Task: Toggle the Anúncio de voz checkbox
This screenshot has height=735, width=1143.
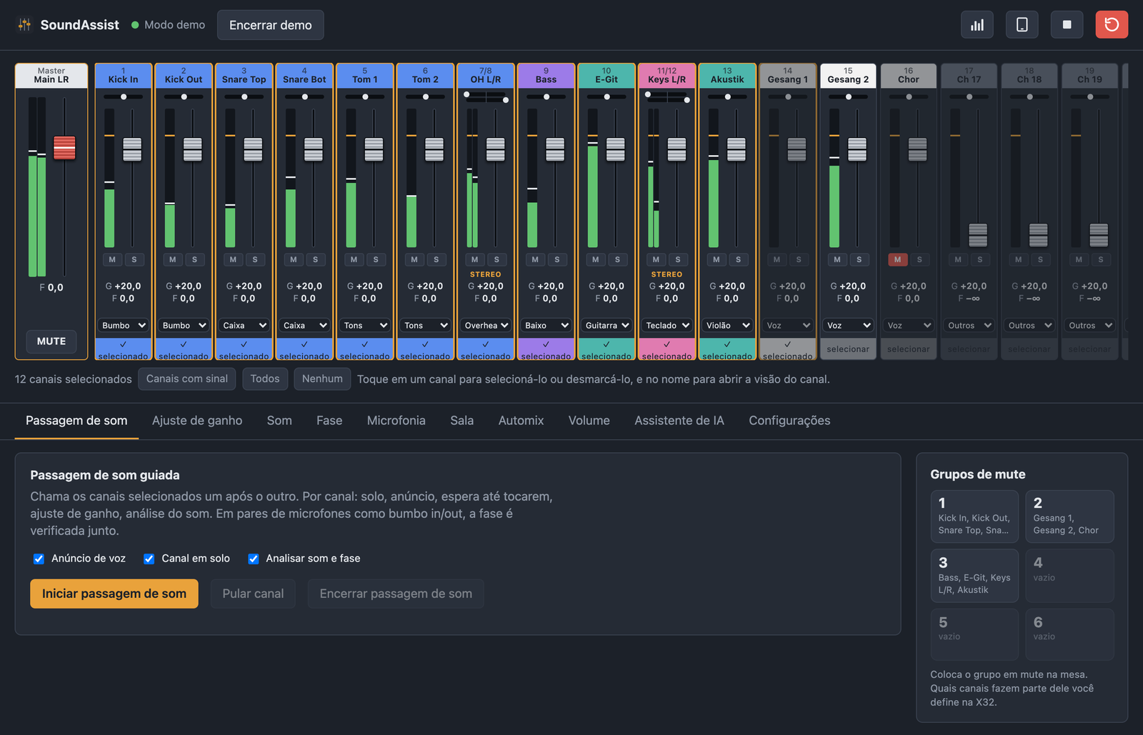Action: (x=39, y=559)
